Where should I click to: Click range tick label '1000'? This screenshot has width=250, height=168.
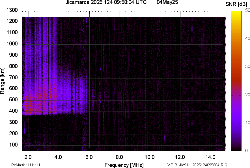click(x=12, y=43)
